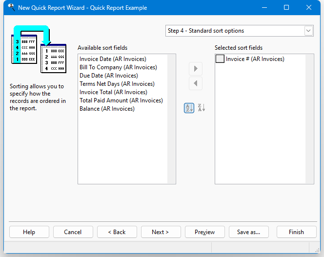
Task: Select descending Z-A sort order
Action: (201, 108)
